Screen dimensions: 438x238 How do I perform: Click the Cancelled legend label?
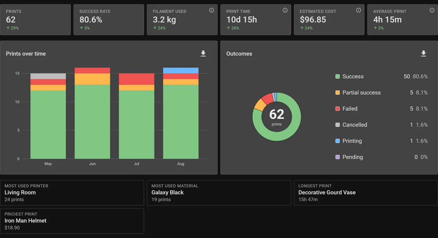tap(355, 125)
